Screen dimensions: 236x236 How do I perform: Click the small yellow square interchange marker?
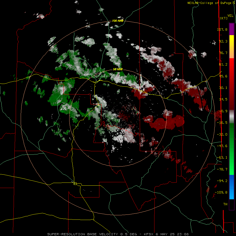tap(75, 184)
